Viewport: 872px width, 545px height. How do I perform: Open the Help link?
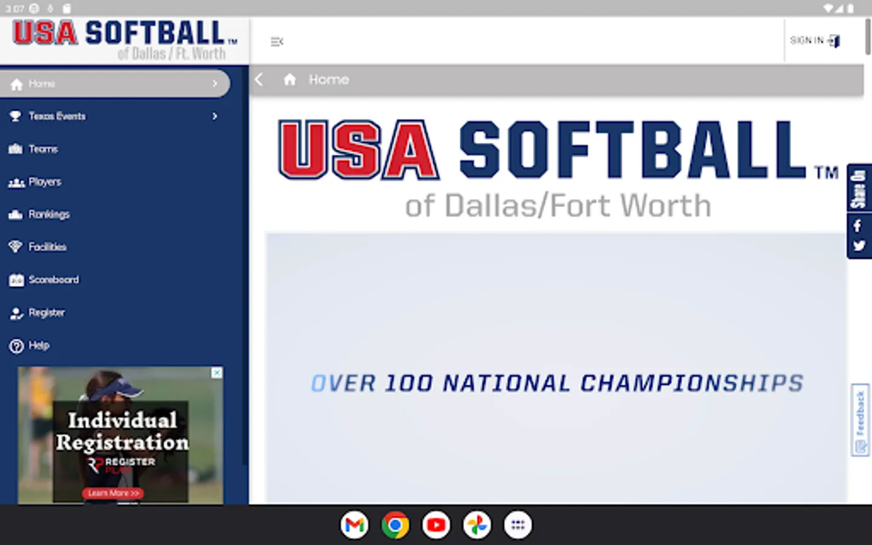click(114, 345)
